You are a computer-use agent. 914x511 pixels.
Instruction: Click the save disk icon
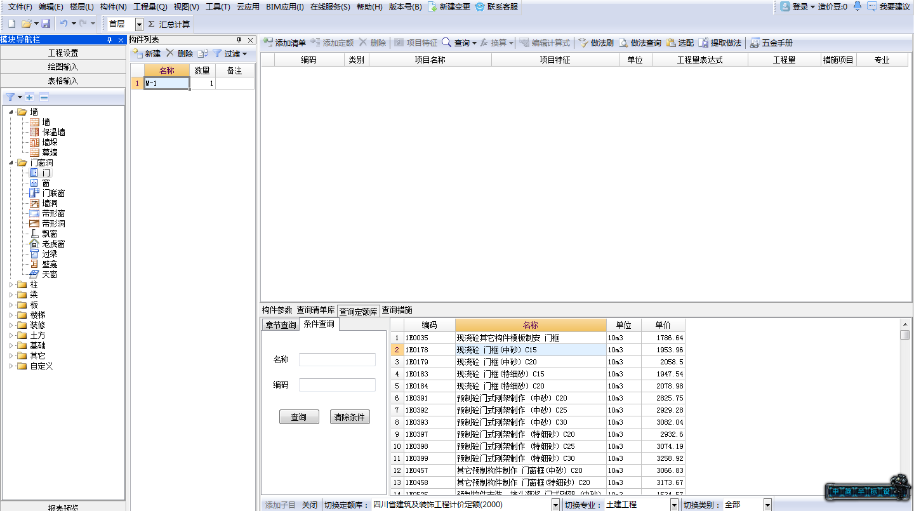(x=46, y=23)
